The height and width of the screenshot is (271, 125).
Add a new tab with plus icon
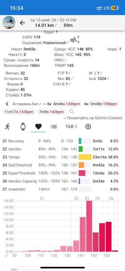(88, 127)
